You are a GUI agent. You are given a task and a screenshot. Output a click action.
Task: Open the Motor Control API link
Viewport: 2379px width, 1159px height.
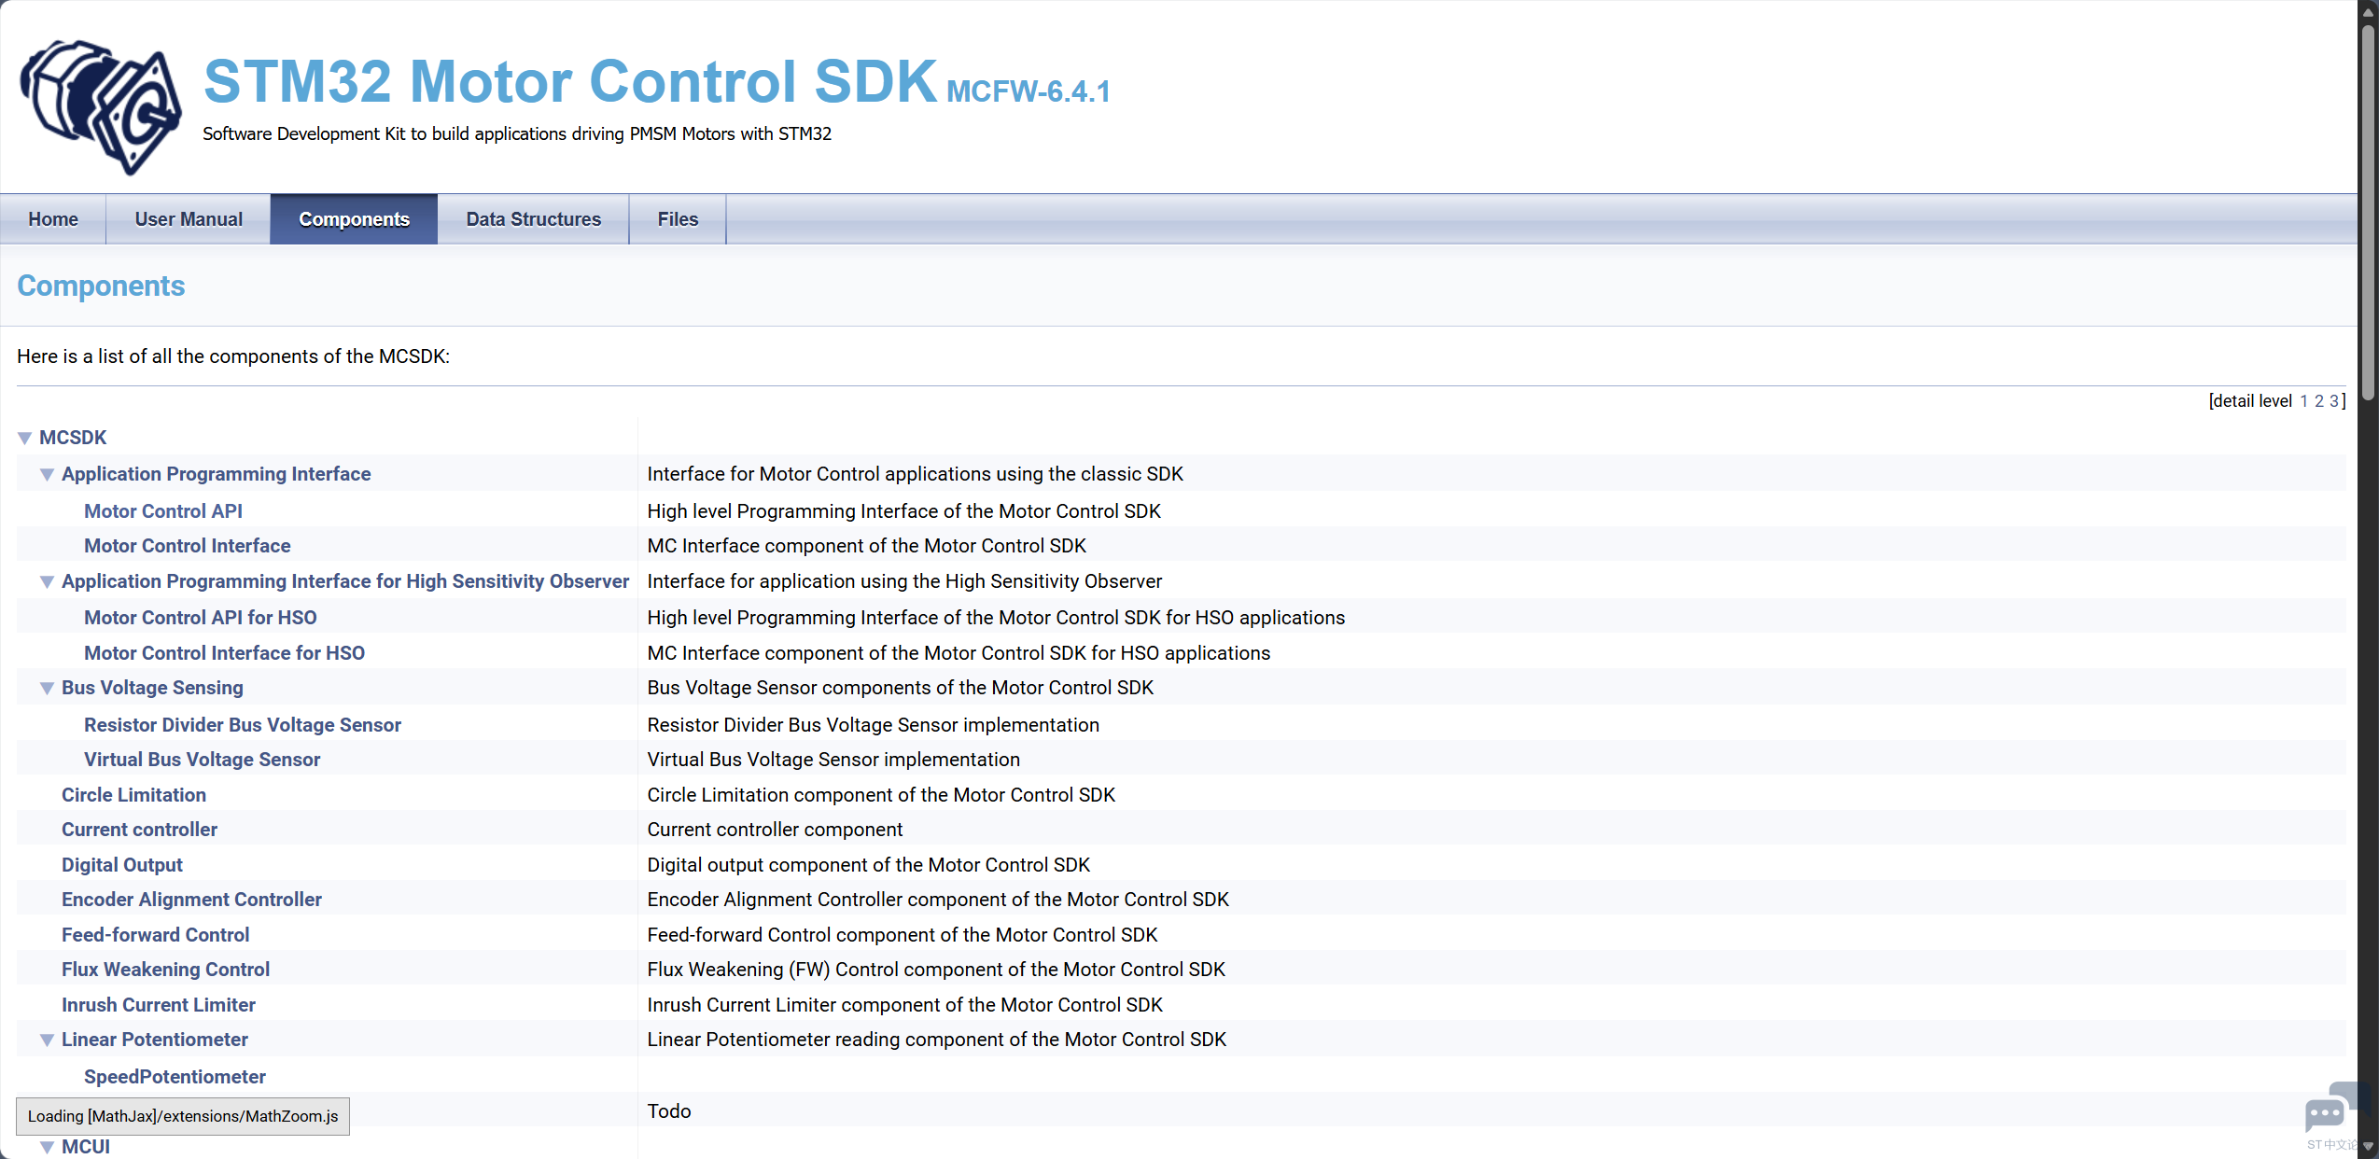tap(163, 511)
